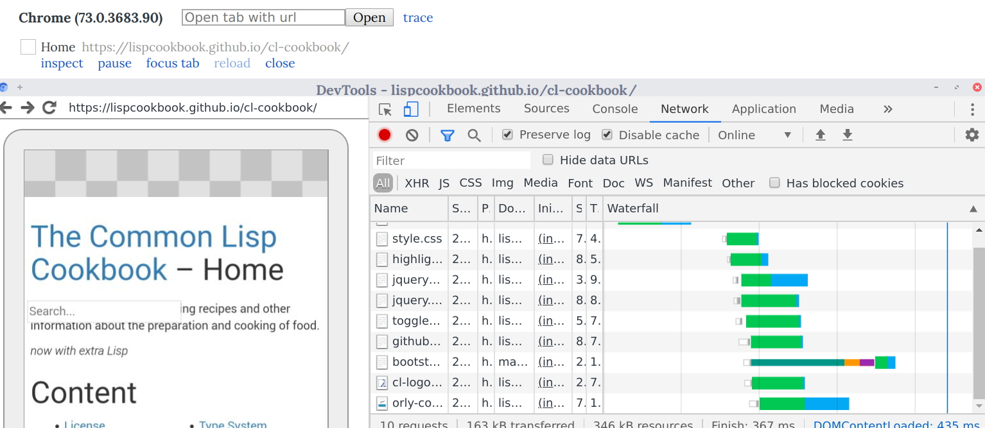The height and width of the screenshot is (428, 985).
Task: Show more DevTools tabs chevron
Action: (x=888, y=109)
